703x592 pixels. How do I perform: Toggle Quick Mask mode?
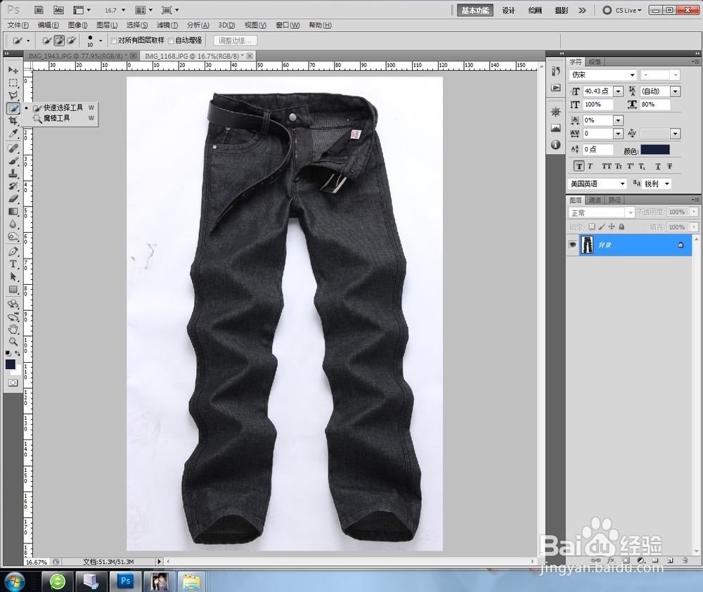click(x=13, y=382)
